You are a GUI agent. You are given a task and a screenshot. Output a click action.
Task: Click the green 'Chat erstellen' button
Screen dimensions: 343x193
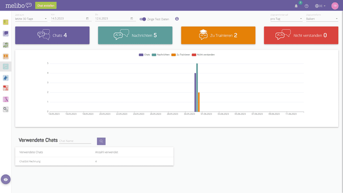tap(46, 6)
